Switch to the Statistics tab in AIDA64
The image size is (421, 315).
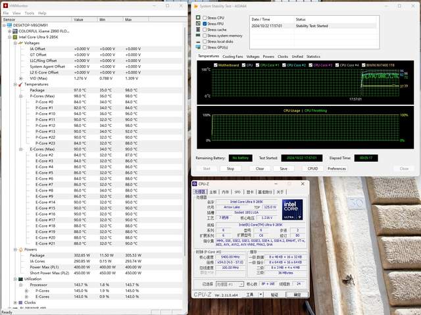[x=313, y=57]
